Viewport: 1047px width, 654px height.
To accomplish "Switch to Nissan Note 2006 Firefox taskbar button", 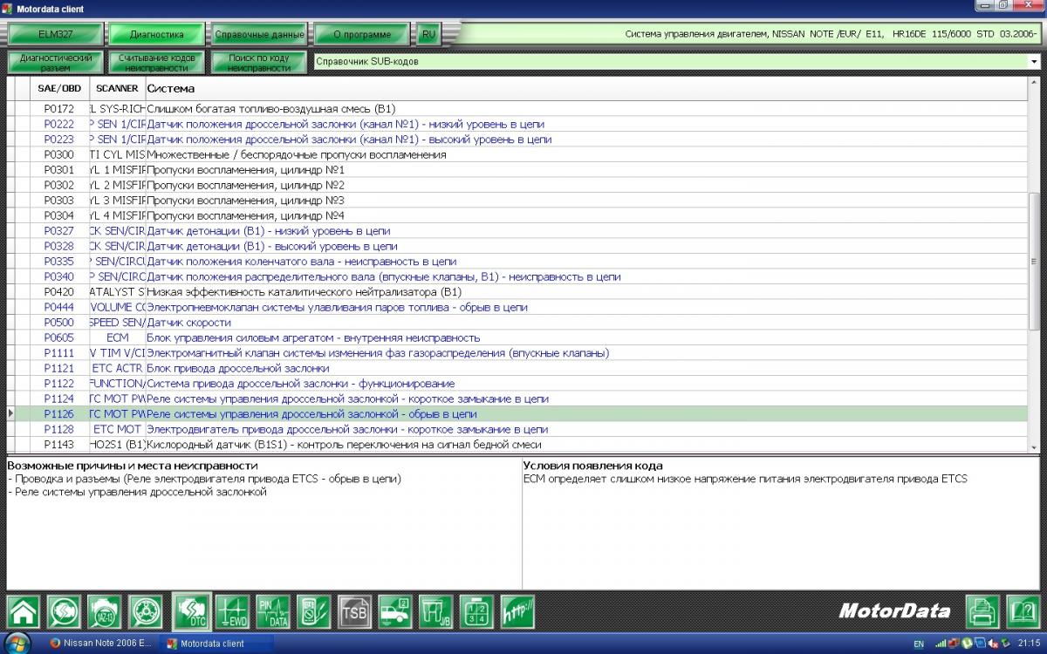I will (x=101, y=644).
